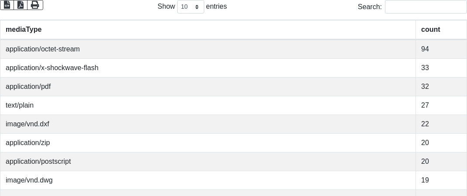The width and height of the screenshot is (467, 196).
Task: Select the application/postscript row
Action: click(233, 162)
